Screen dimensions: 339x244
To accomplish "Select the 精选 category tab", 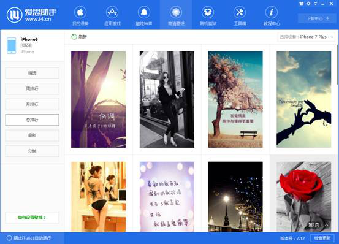I will click(32, 73).
